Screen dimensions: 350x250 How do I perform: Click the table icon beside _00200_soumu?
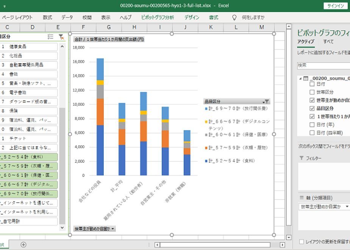[306, 78]
